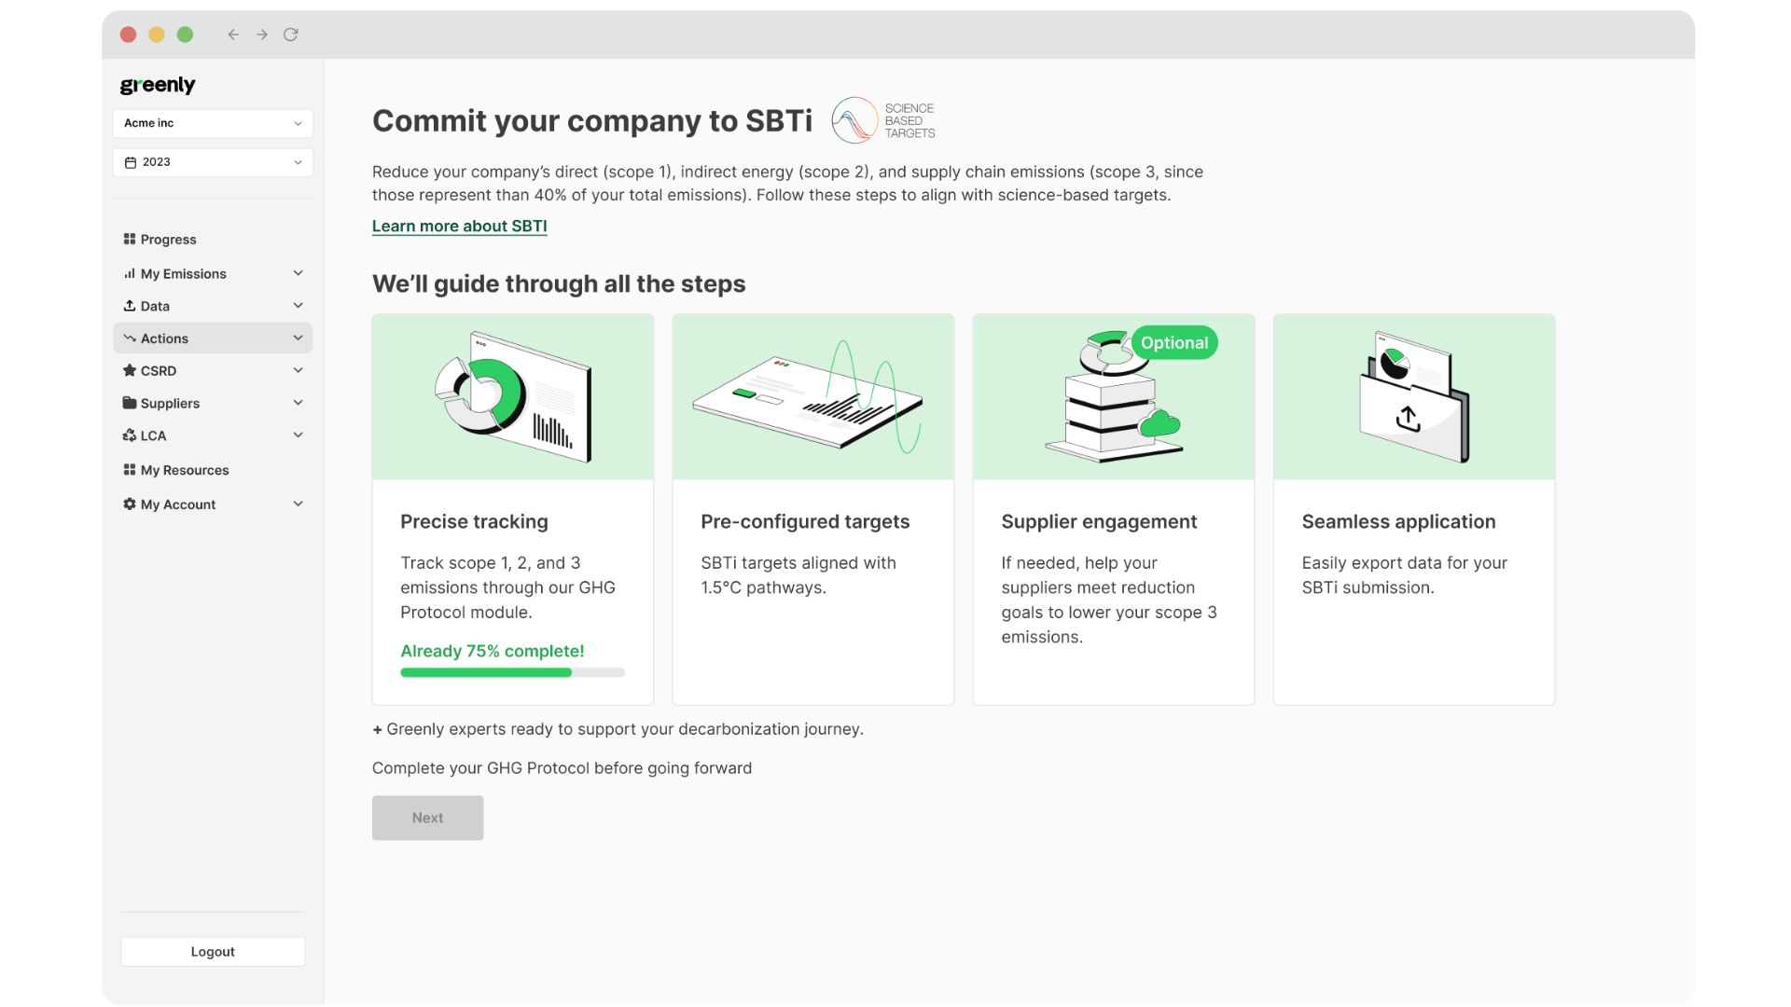Image resolution: width=1791 pixels, height=1007 pixels.
Task: Open the Progress menu item
Action: click(x=213, y=240)
